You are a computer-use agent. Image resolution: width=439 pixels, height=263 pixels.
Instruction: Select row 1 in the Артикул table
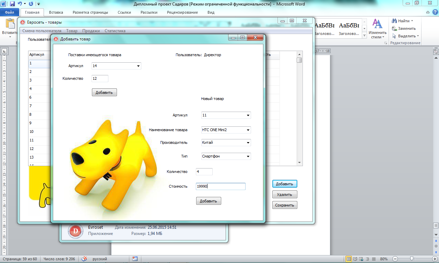(x=39, y=63)
